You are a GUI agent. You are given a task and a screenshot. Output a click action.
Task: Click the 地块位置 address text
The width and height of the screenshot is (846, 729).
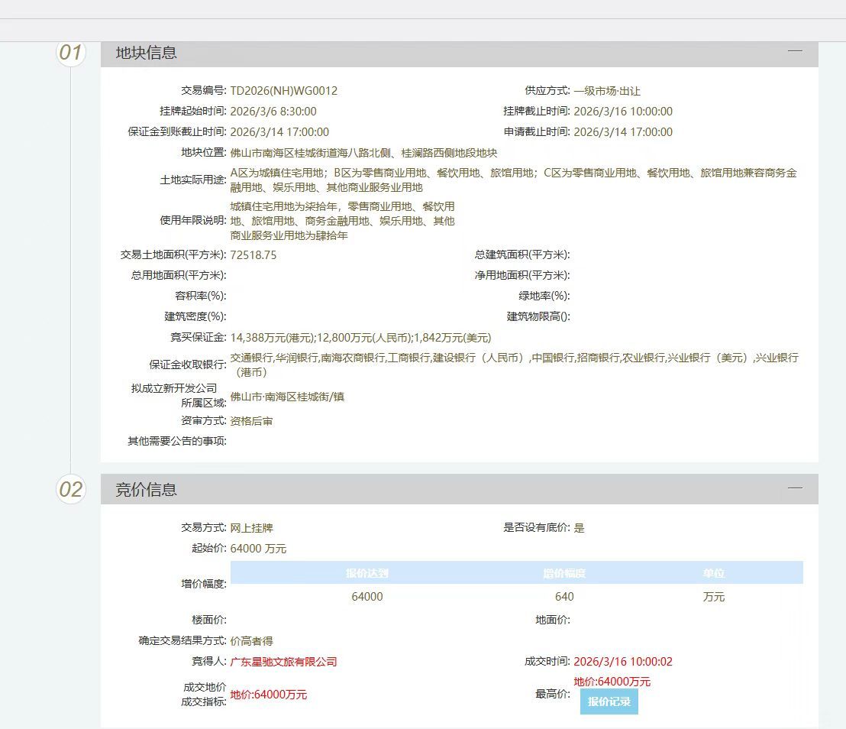363,153
